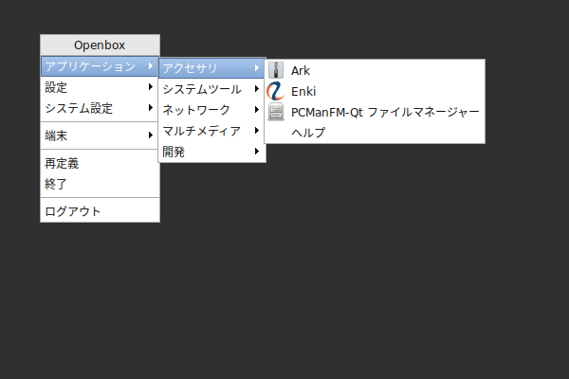Expand the arrow beside システム設定
569x379 pixels.
tap(150, 108)
